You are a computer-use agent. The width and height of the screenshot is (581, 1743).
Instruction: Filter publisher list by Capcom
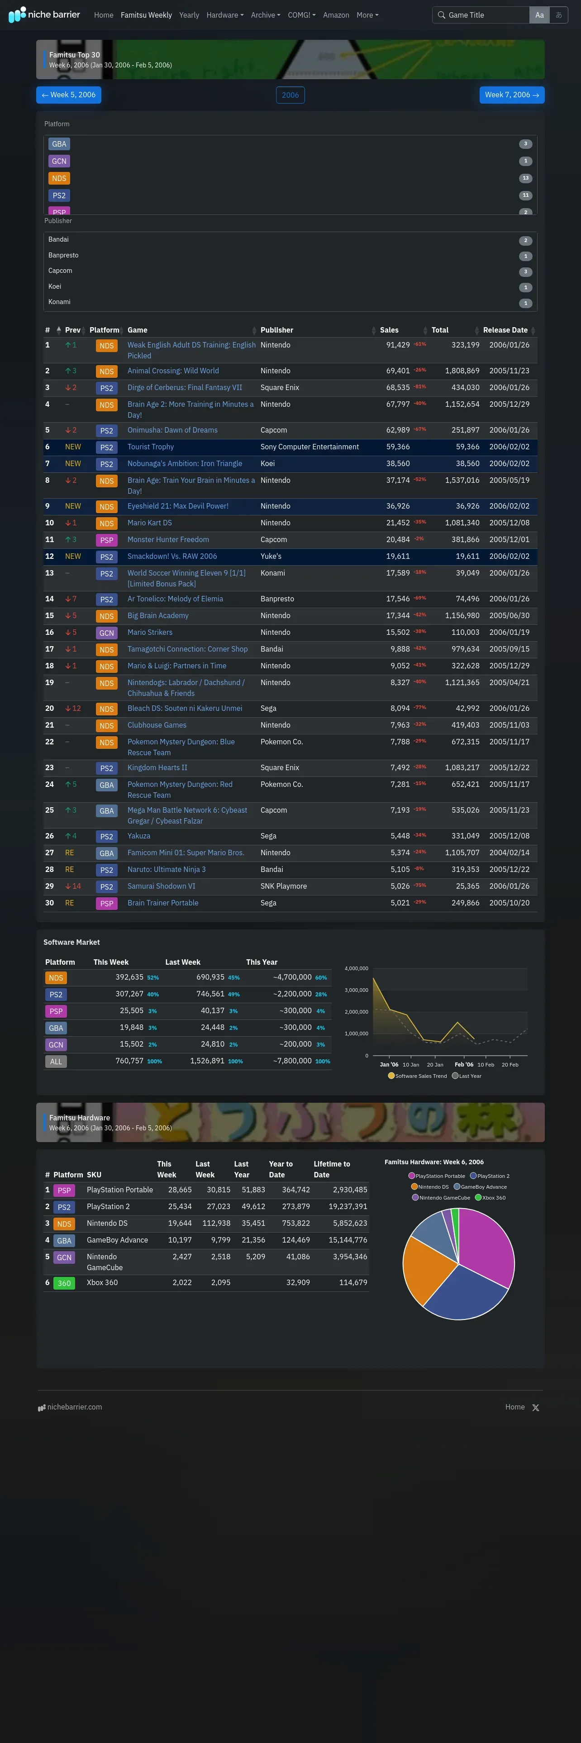coord(290,271)
